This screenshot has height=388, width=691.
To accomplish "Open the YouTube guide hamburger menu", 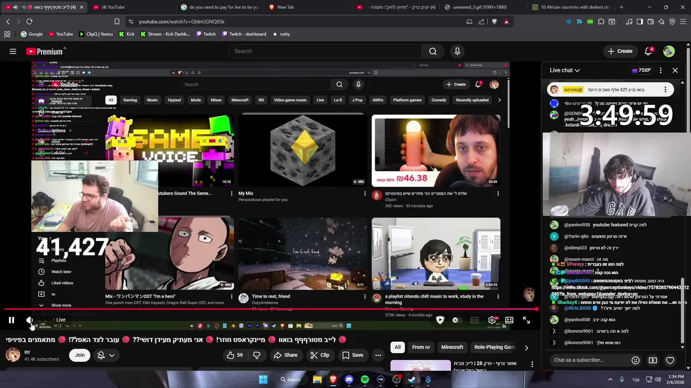I will [x=13, y=51].
